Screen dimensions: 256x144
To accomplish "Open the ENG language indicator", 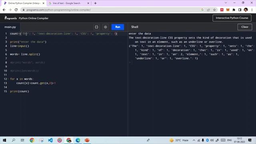I will pos(229,140).
